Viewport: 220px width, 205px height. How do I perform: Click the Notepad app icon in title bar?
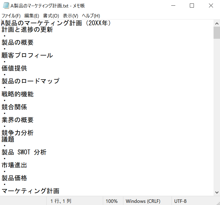point(6,6)
